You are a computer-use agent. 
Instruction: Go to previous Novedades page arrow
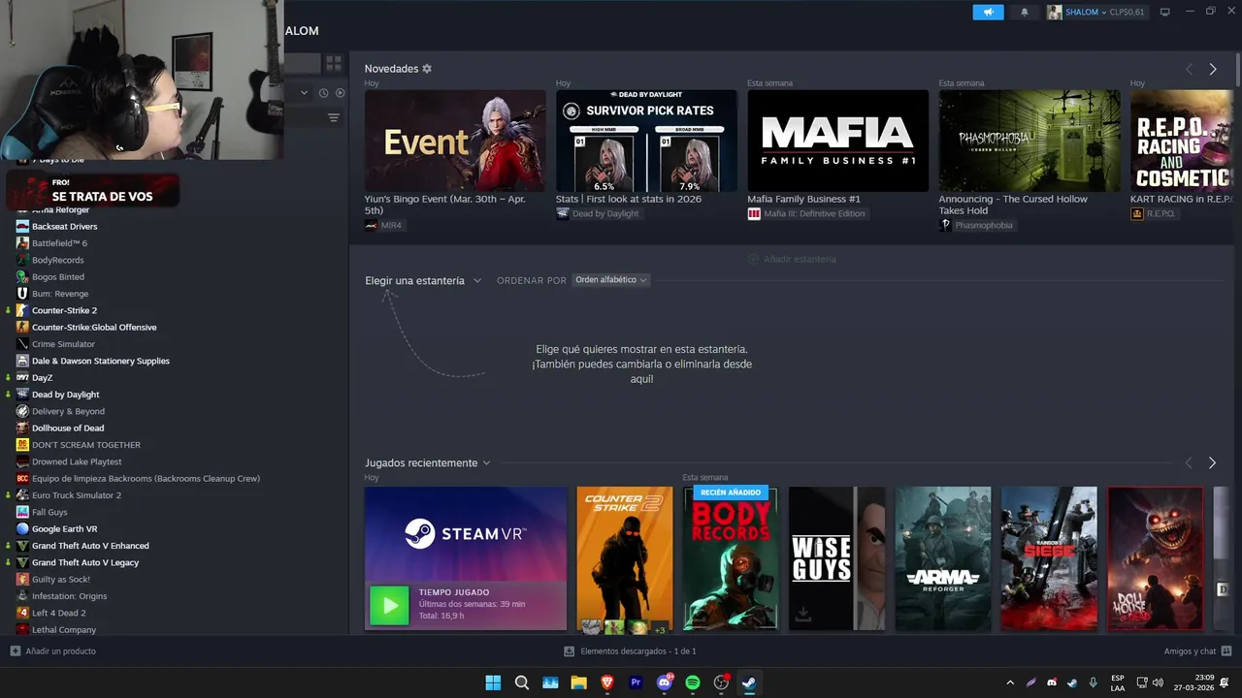click(1190, 69)
